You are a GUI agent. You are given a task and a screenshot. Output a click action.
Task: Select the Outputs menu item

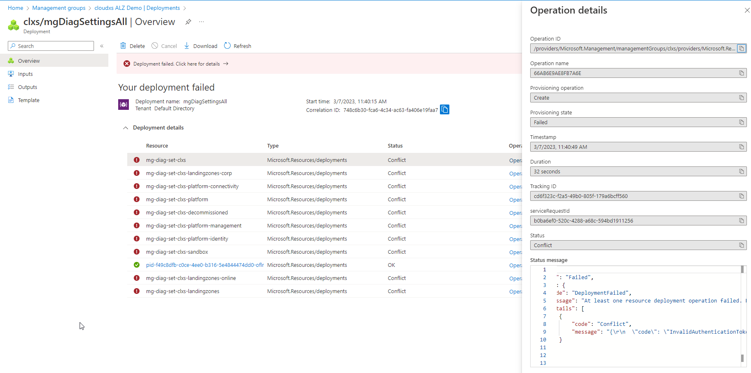pyautogui.click(x=27, y=86)
